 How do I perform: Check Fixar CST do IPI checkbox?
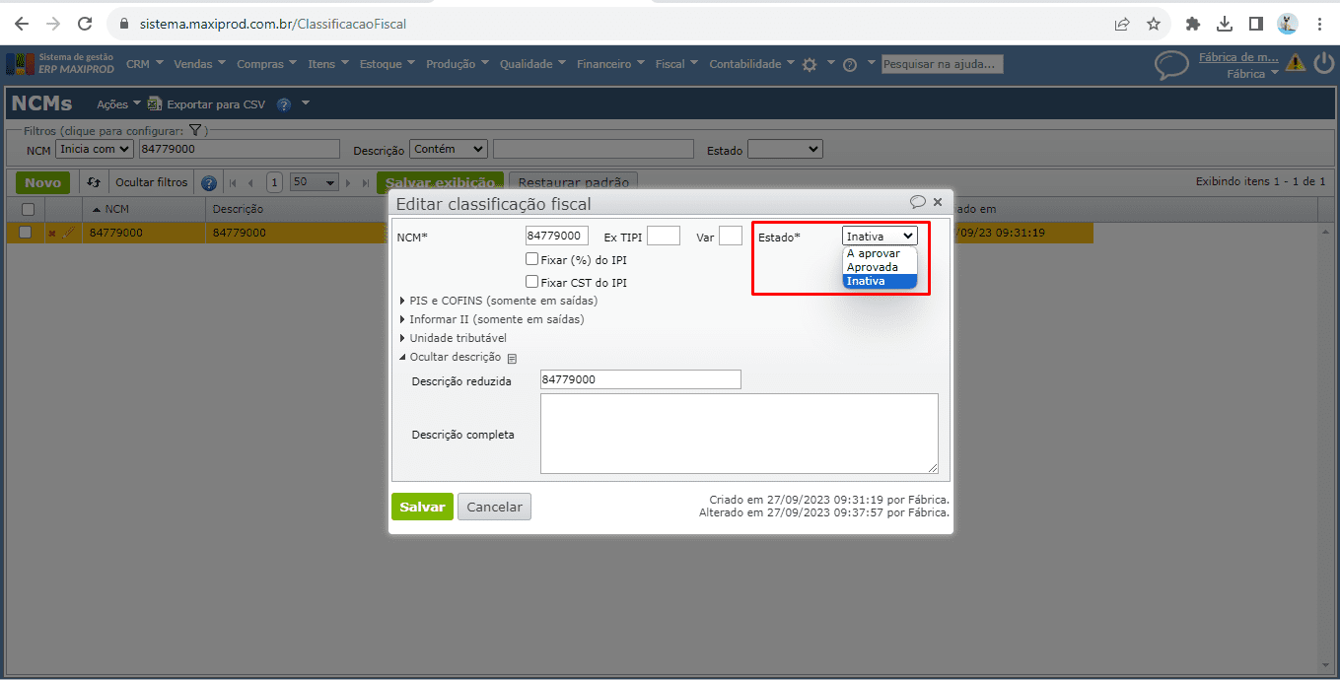click(x=532, y=282)
